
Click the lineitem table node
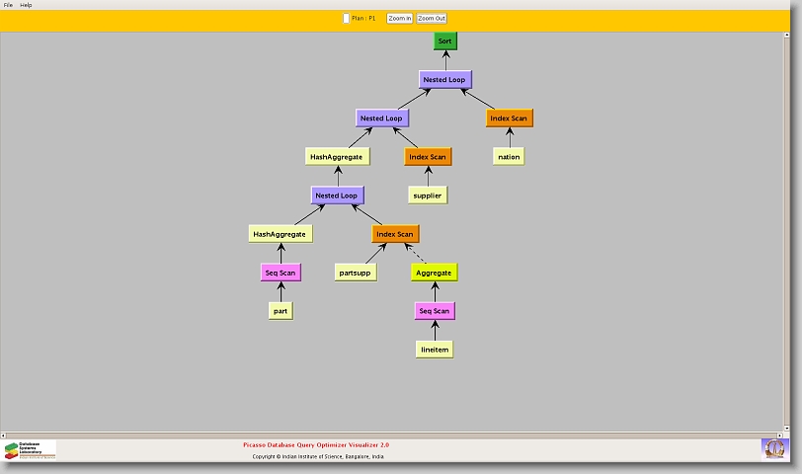(x=435, y=350)
